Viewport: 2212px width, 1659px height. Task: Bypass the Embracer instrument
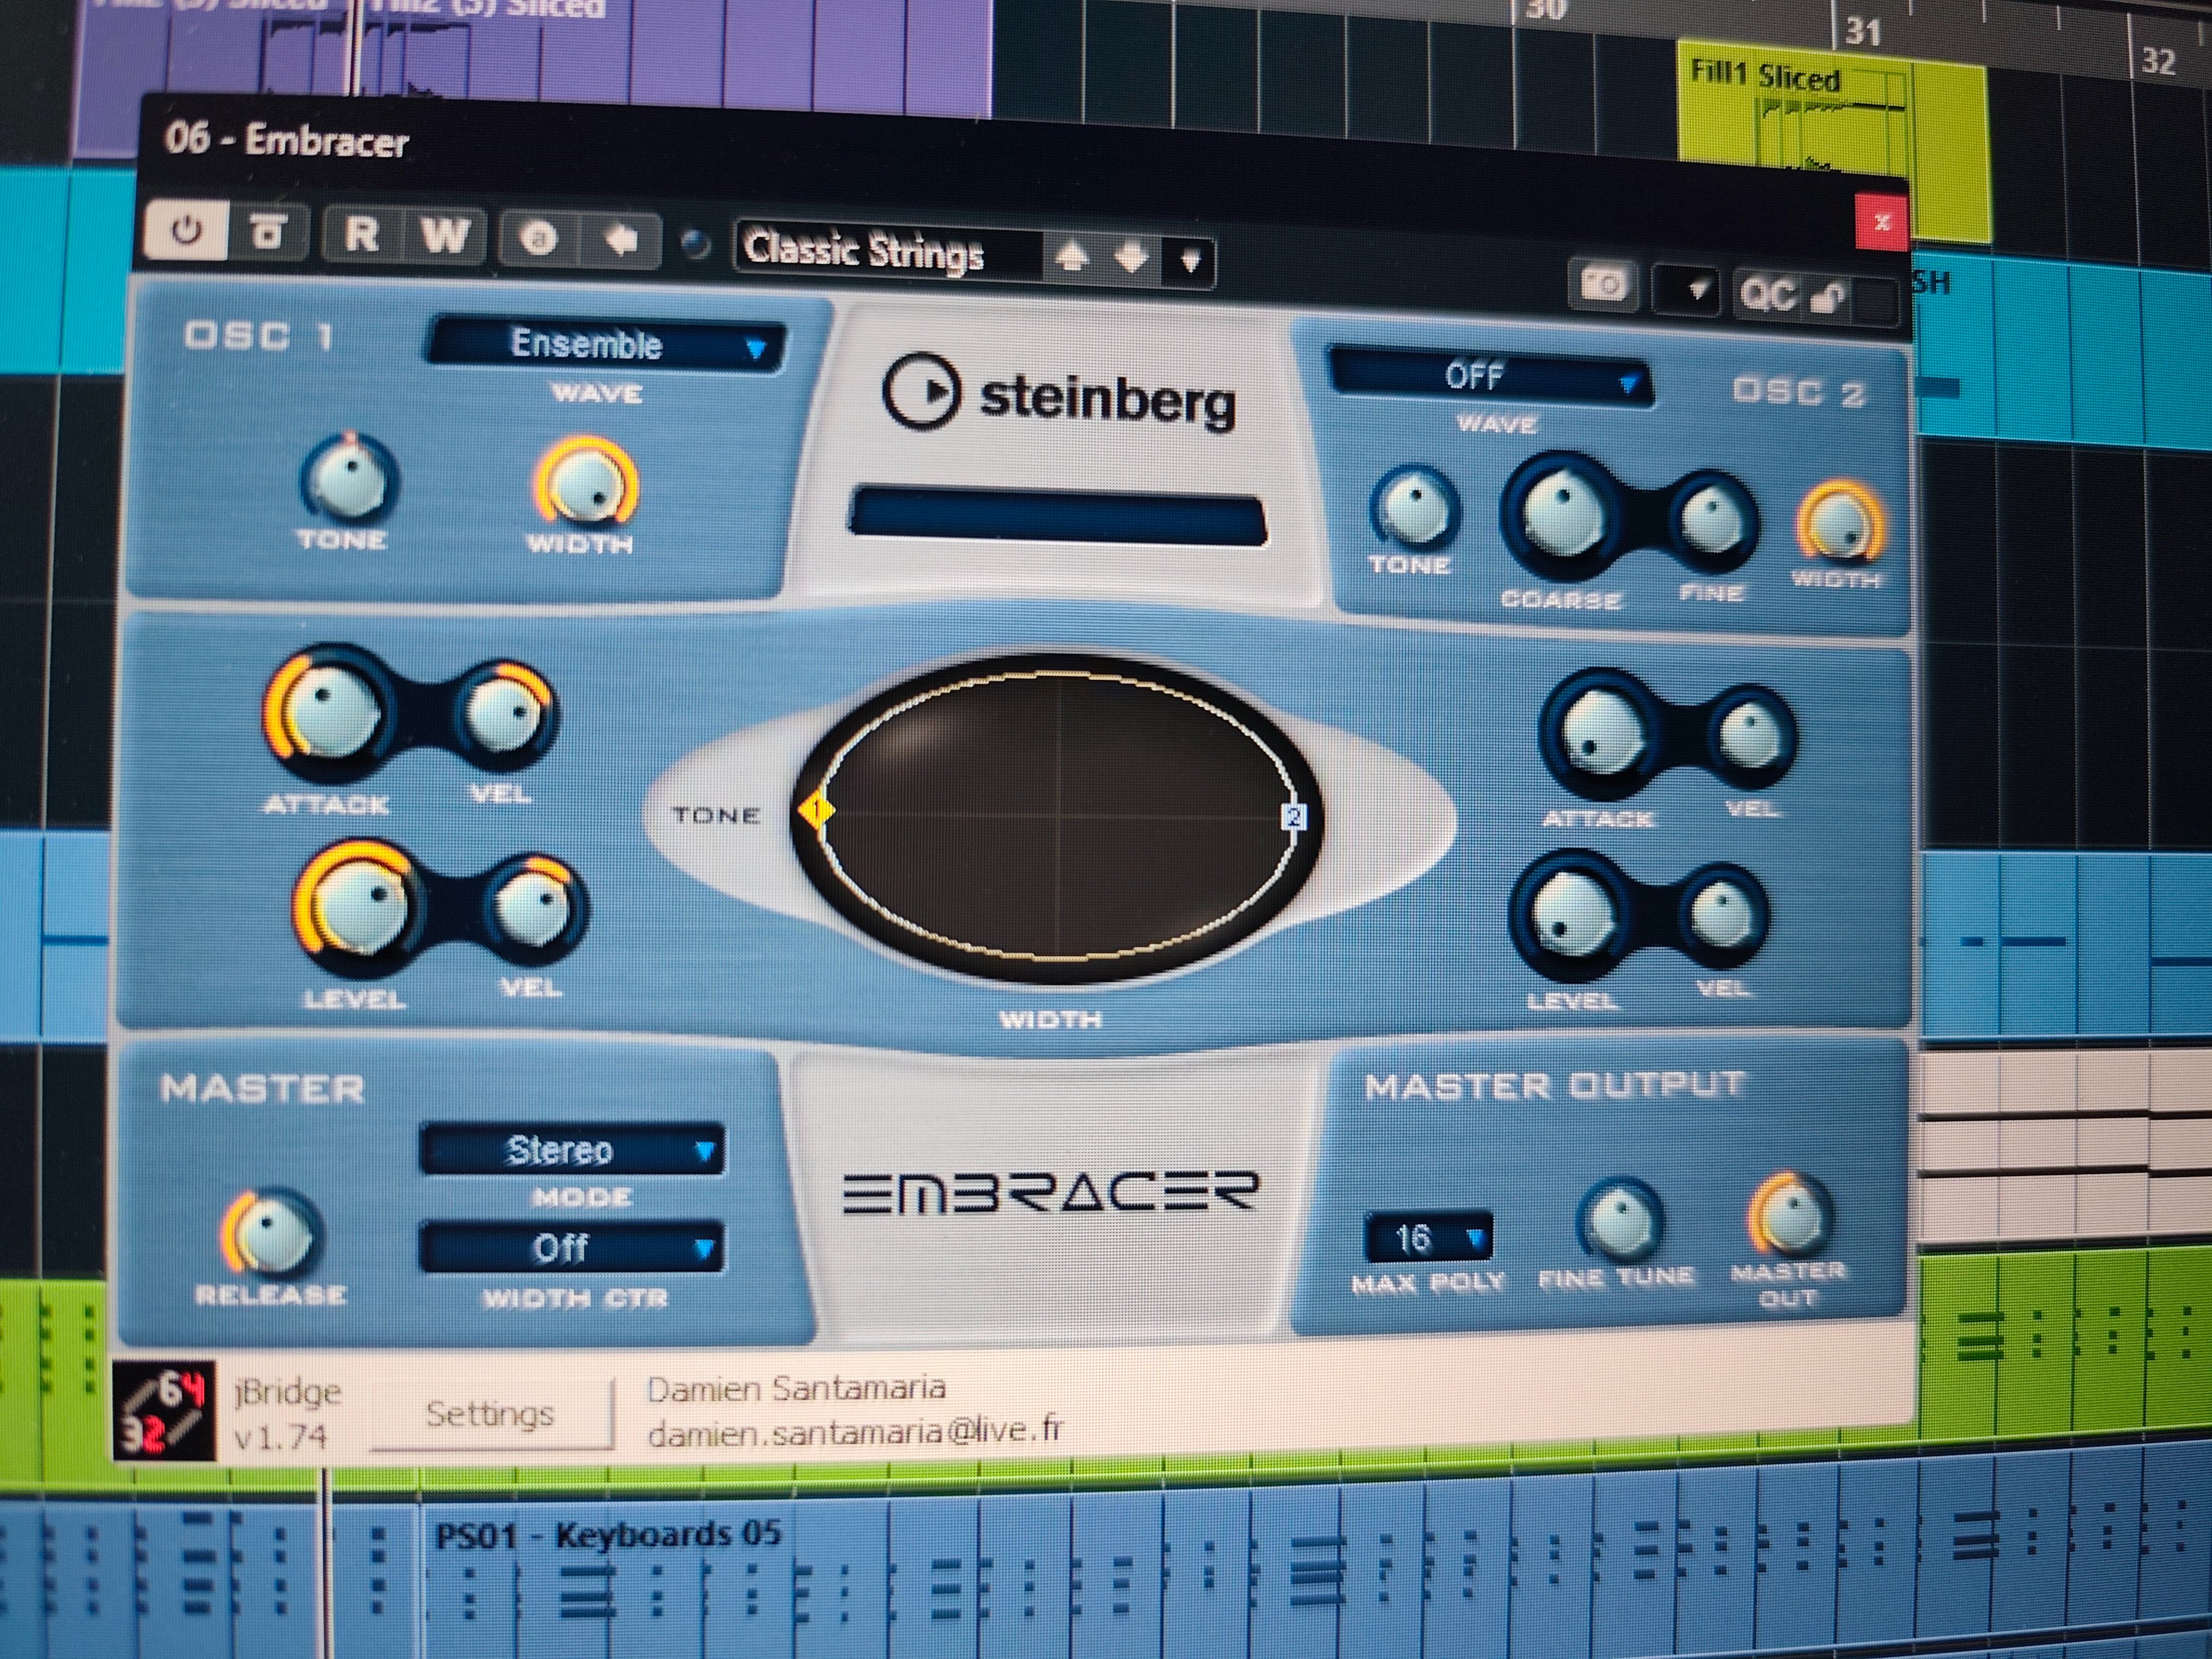click(267, 233)
